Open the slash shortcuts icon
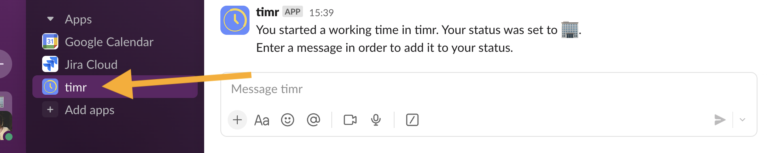Image resolution: width=768 pixels, height=153 pixels. pos(412,120)
